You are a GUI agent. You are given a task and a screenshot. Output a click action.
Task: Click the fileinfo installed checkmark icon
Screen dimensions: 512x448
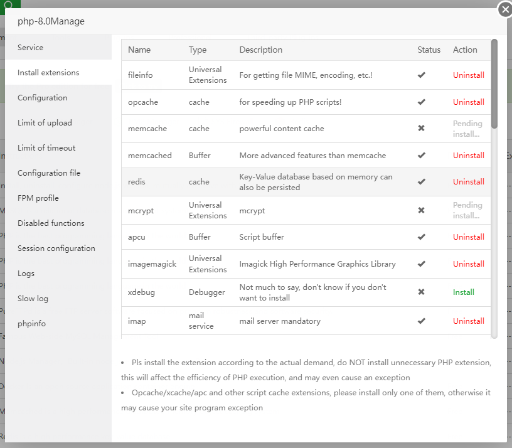click(422, 75)
